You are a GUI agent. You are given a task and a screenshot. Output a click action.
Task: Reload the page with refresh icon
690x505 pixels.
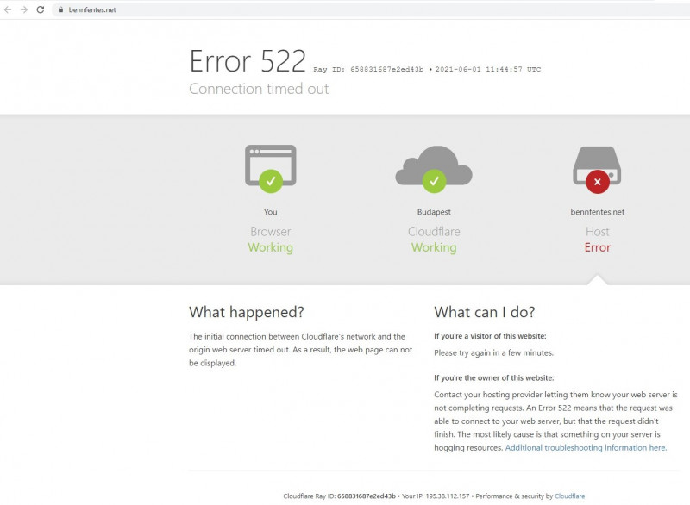click(40, 9)
